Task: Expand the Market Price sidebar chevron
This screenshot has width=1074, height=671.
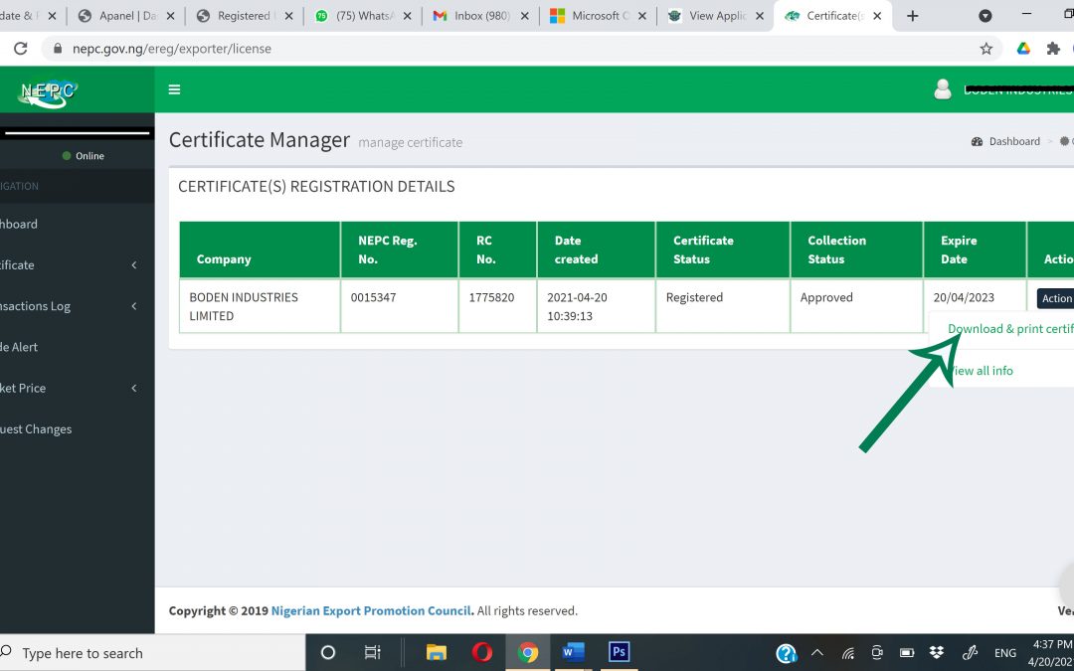Action: point(134,389)
